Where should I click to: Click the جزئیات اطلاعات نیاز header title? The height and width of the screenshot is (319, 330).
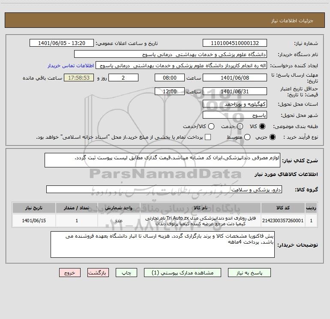(x=292, y=21)
